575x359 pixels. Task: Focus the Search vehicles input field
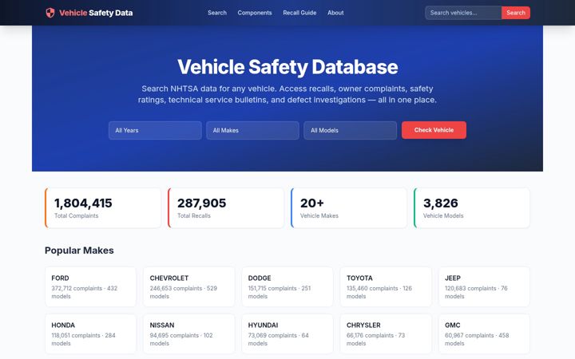[x=463, y=13]
